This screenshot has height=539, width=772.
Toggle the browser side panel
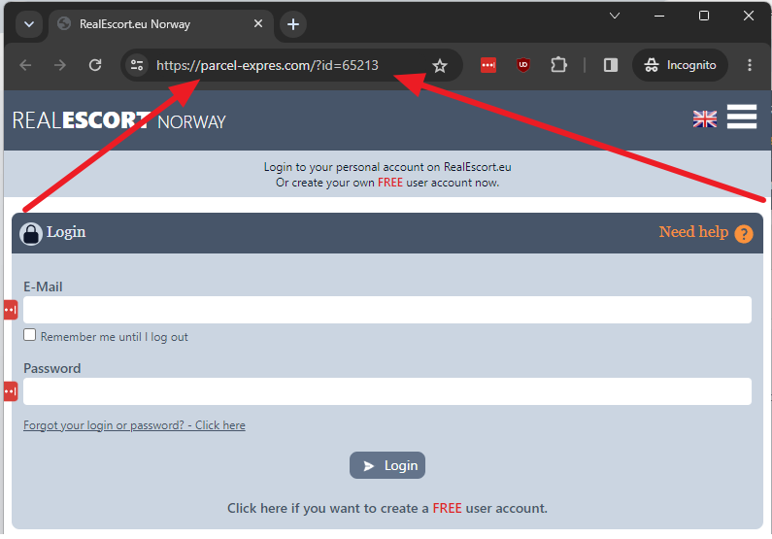(611, 65)
